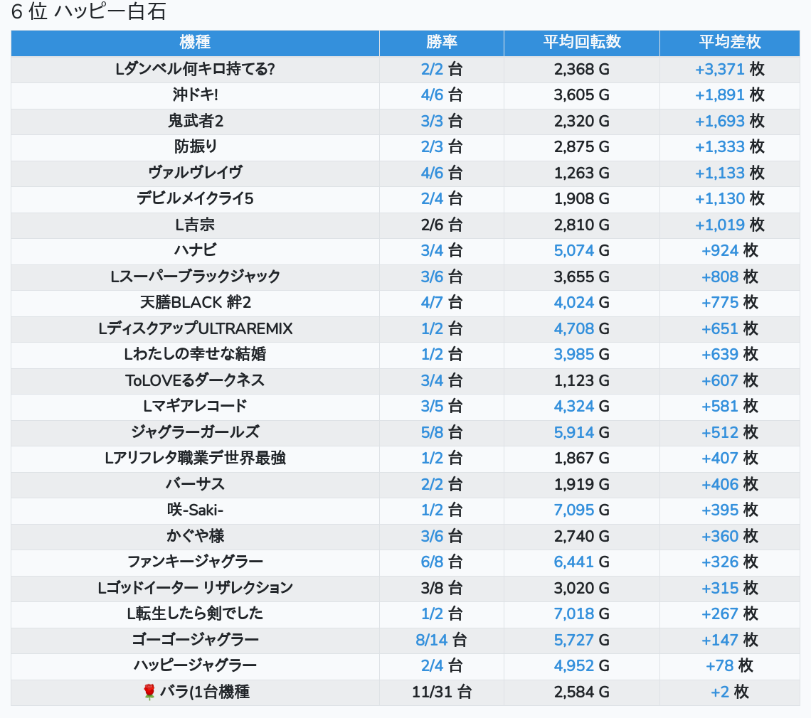Click win rate 4/7 台 for 天膳BLACK 絆2
Image resolution: width=811 pixels, height=718 pixels.
(x=441, y=302)
